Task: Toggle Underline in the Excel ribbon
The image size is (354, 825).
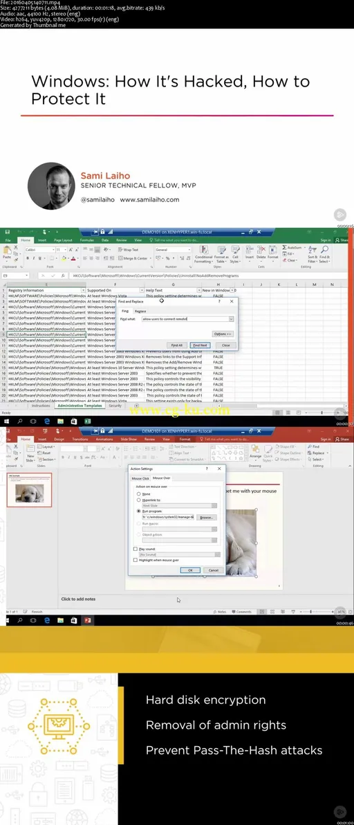Action: 40,258
